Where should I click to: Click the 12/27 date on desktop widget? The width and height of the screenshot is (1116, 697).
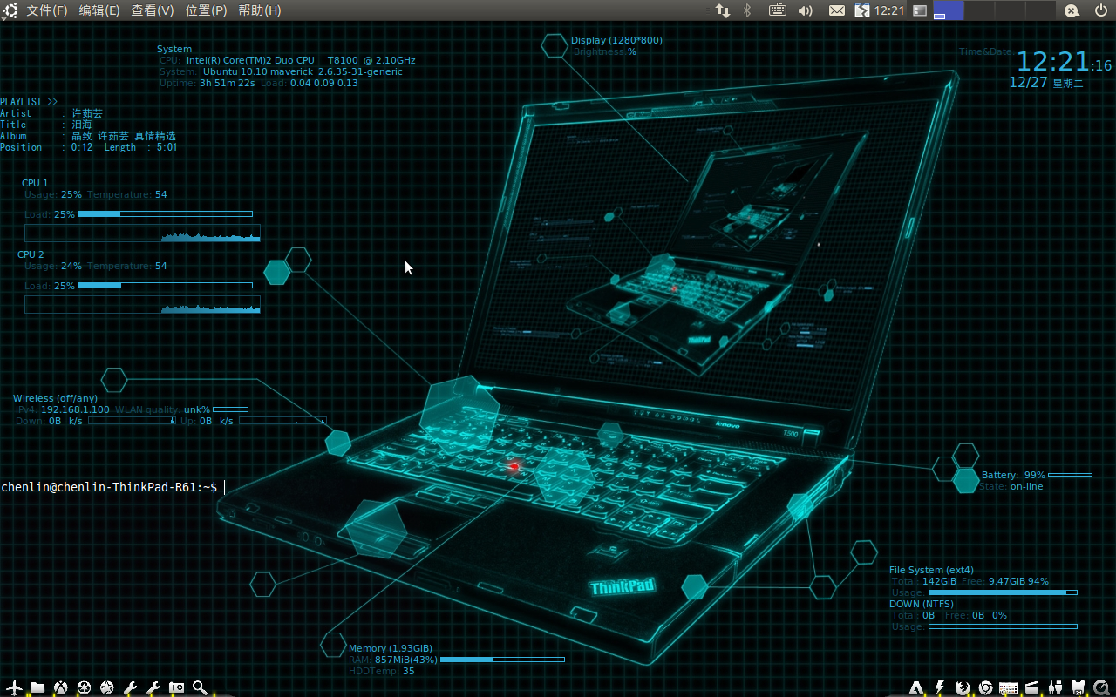(1028, 82)
